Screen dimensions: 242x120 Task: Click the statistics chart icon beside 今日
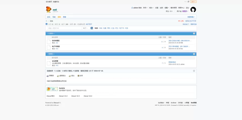[47, 24]
